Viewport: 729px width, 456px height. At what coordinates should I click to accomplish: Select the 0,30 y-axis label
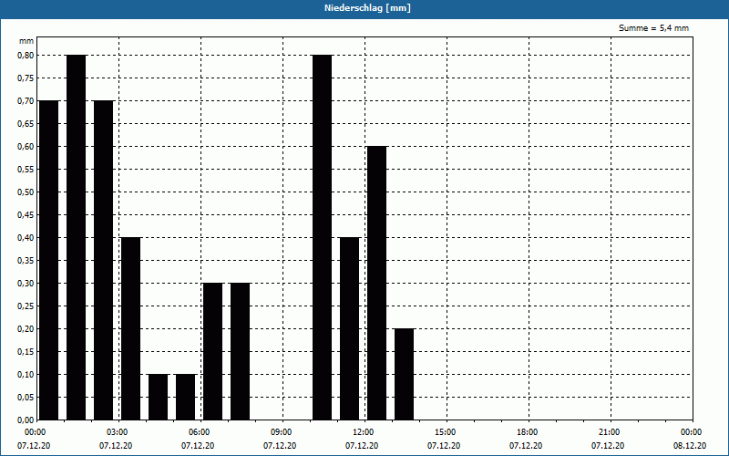[x=26, y=283]
